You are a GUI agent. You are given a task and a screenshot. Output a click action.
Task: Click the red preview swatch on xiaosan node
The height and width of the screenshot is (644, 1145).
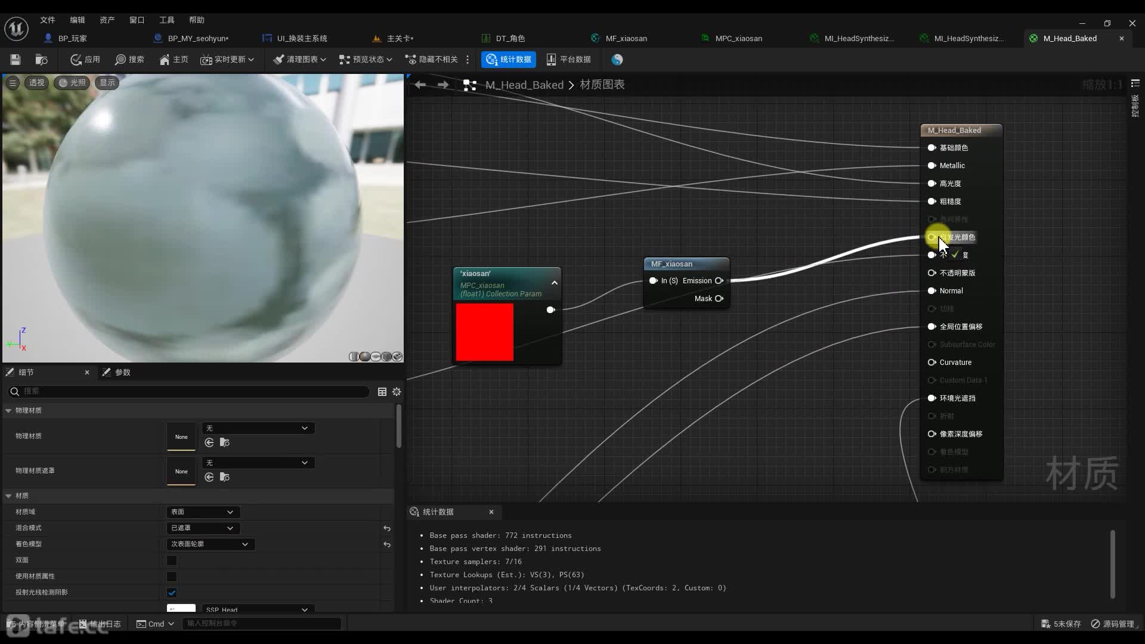point(485,332)
